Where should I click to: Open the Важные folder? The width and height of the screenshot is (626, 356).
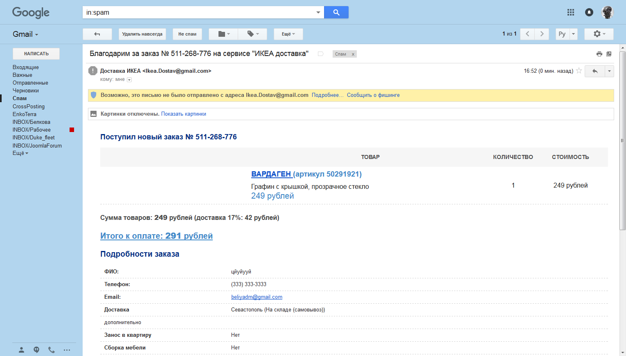pos(23,75)
